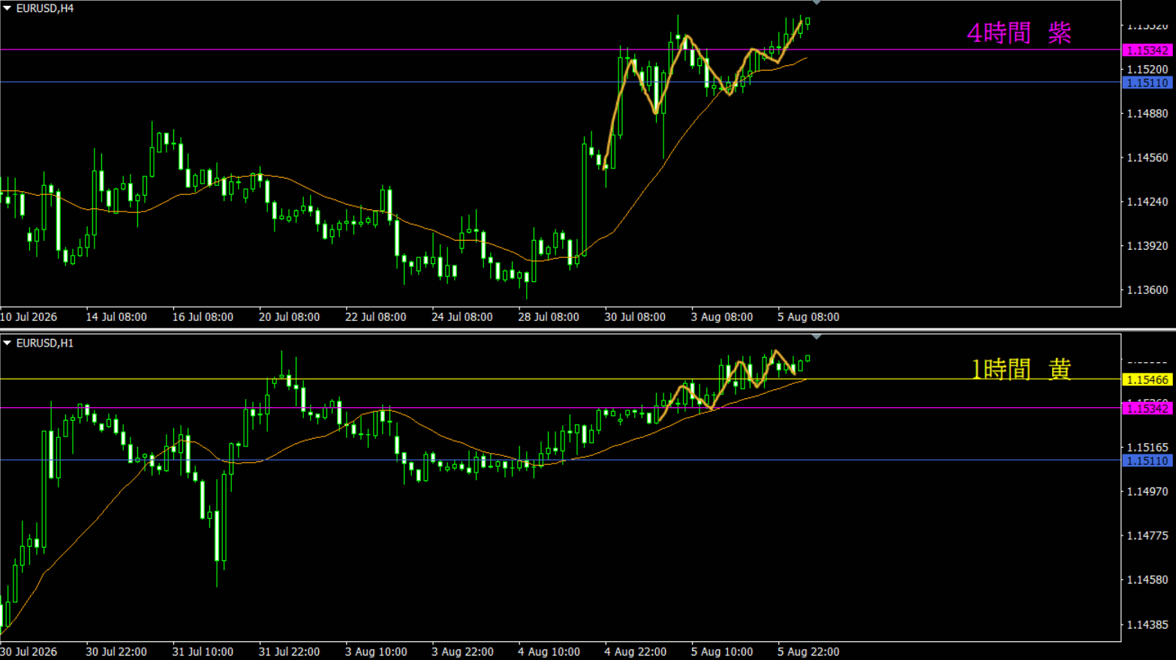Select the EURUSD,H1 chart title text
This screenshot has width=1176, height=660.
click(45, 343)
